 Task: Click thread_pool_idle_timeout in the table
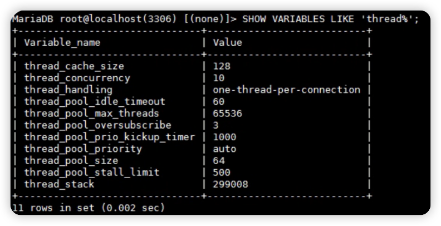95,101
